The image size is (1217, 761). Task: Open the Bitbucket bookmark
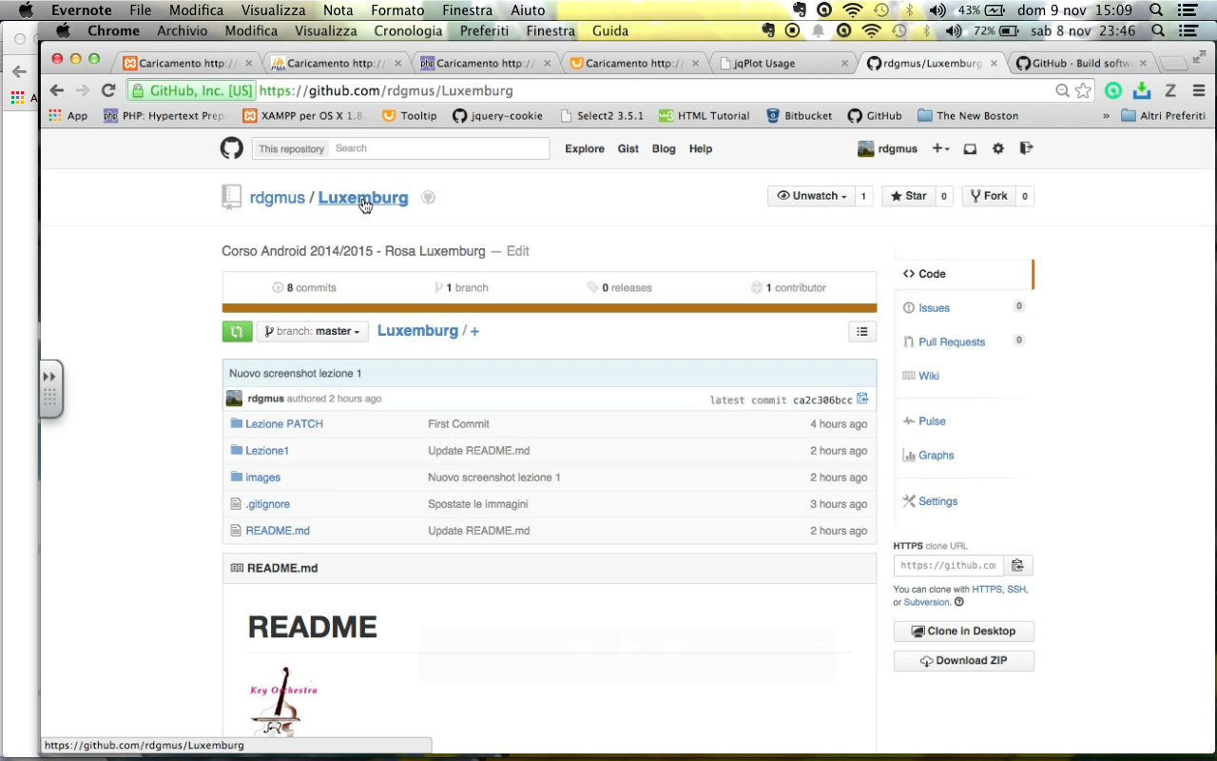click(799, 116)
